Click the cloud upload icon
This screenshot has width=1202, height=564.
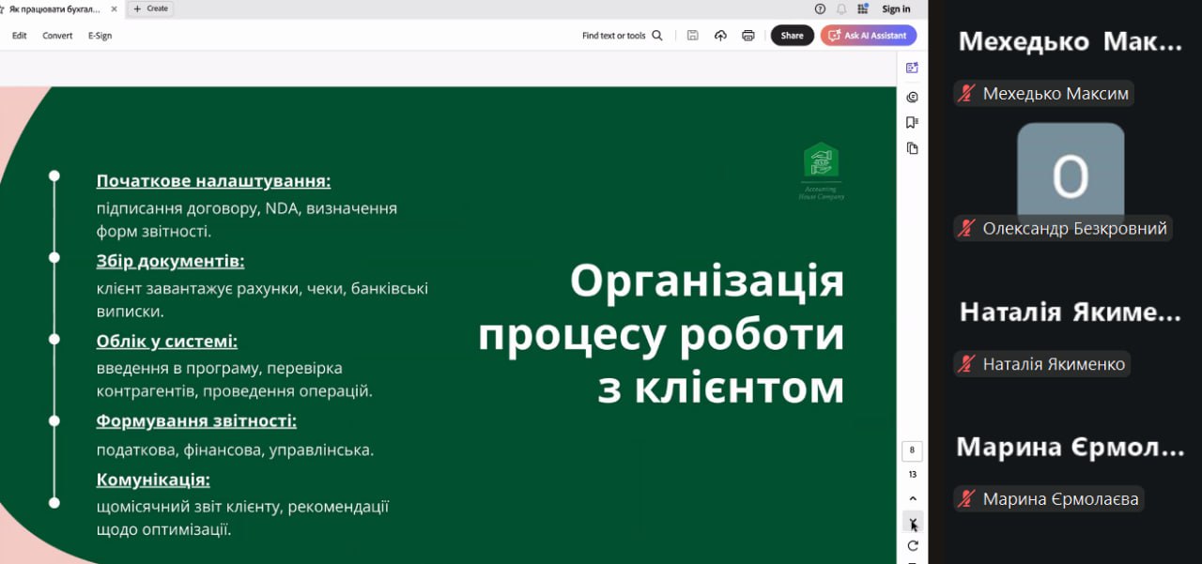click(x=720, y=36)
